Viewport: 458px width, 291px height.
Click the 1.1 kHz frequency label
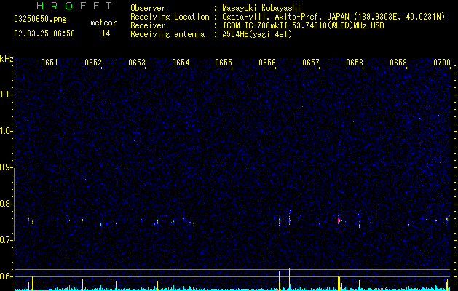[x=6, y=95]
